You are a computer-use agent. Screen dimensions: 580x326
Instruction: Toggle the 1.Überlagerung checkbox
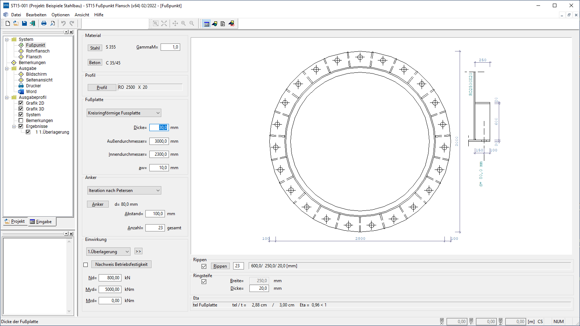(28, 132)
